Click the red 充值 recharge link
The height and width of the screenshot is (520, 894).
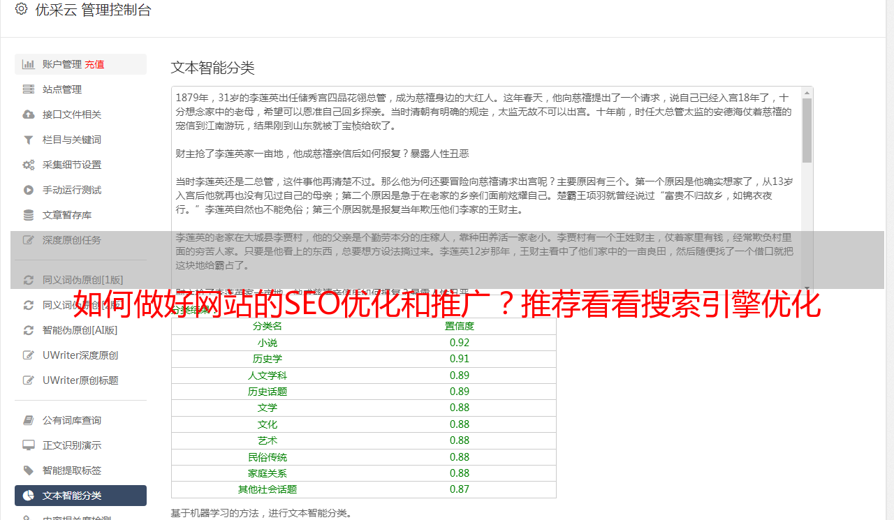(94, 64)
